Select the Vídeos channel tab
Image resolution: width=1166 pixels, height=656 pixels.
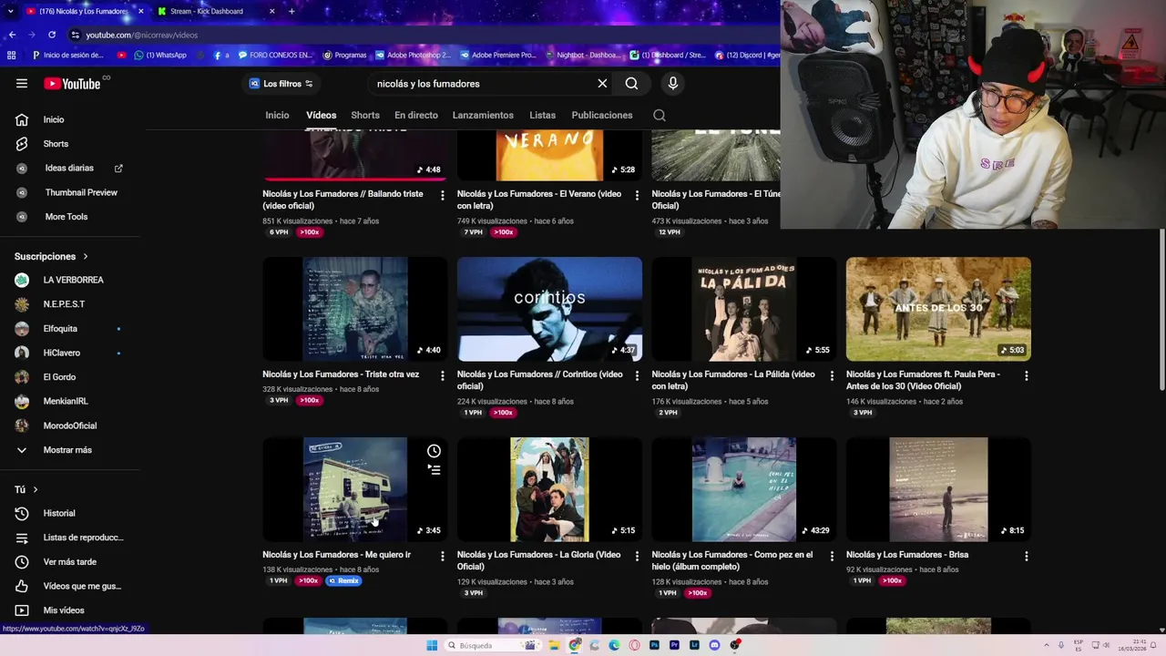point(321,115)
